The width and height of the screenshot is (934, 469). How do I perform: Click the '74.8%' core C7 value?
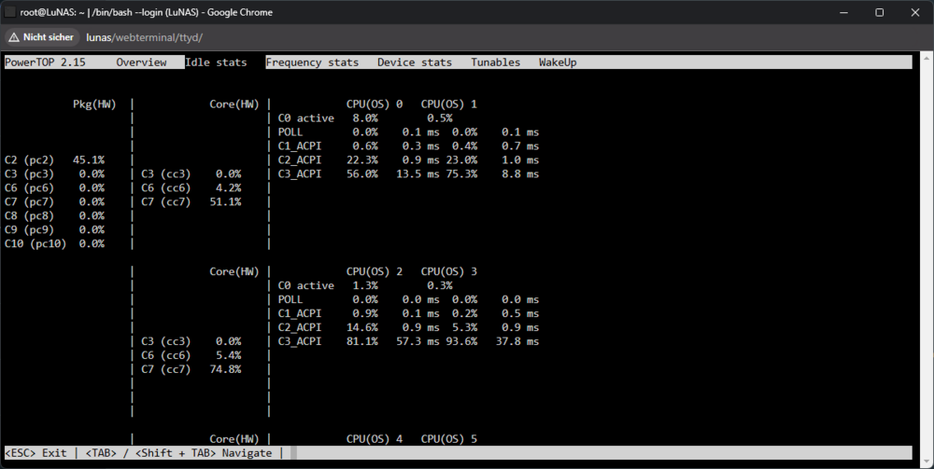pyautogui.click(x=226, y=370)
